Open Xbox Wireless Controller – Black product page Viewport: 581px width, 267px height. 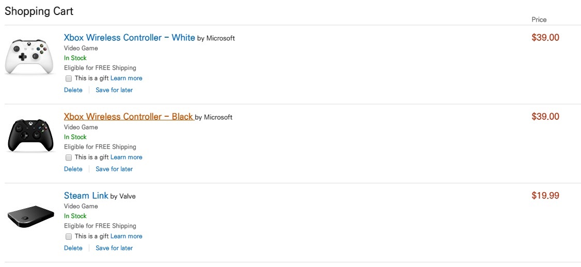click(128, 117)
